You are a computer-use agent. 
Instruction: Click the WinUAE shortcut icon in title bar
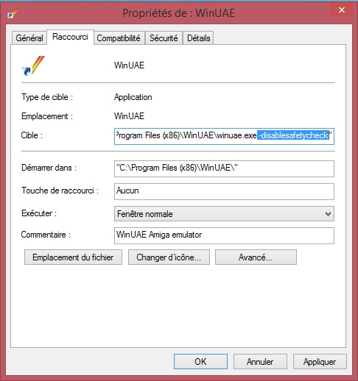(x=13, y=13)
